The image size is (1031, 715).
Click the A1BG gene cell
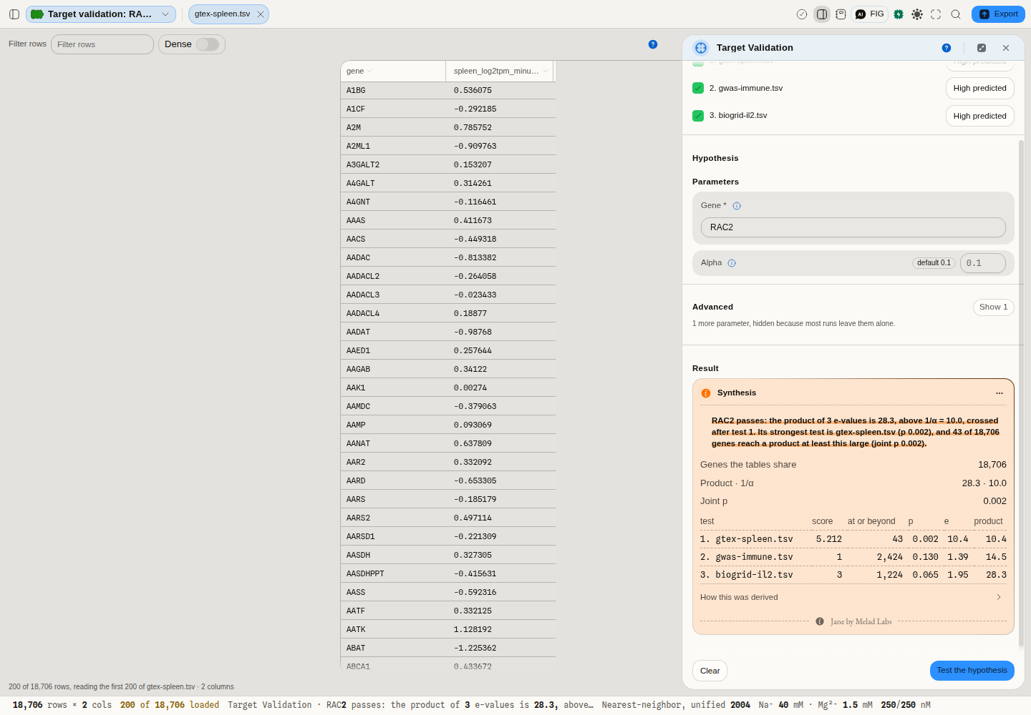[x=393, y=90]
